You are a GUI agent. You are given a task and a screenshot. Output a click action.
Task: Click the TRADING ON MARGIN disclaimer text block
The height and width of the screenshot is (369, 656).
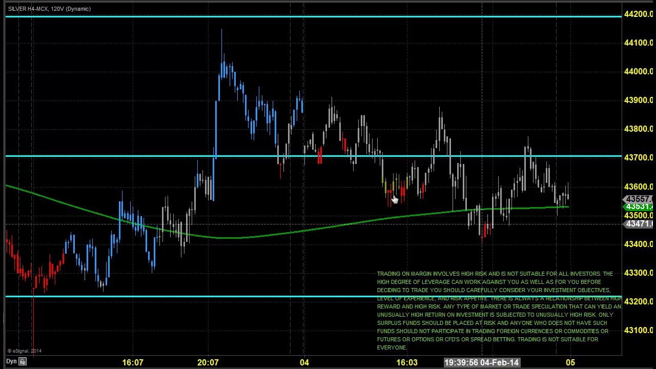(499, 311)
